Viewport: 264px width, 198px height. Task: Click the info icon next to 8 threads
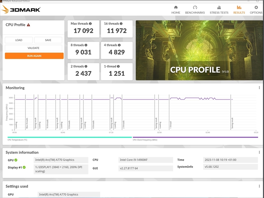coord(86,45)
